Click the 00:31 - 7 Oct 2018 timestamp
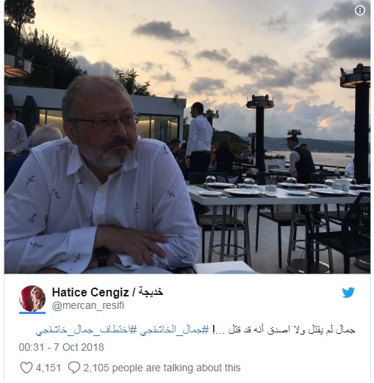The height and width of the screenshot is (383, 374). point(62,347)
